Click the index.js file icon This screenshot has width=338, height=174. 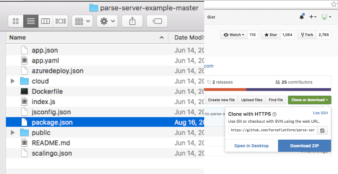24,102
